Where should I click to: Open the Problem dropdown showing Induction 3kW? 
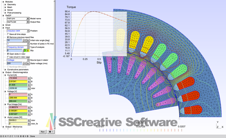[18, 31]
